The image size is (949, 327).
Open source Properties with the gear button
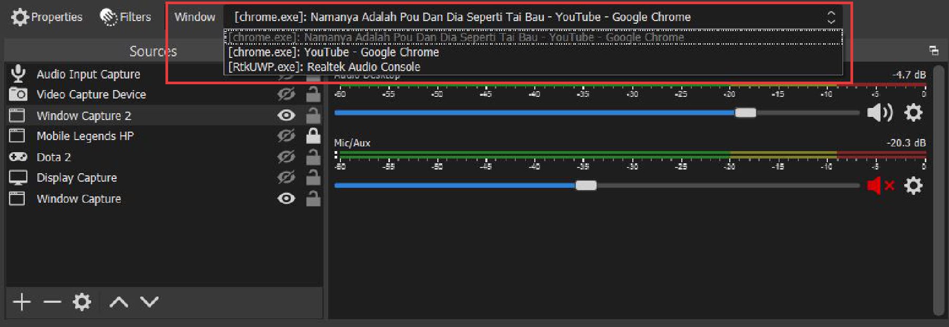[46, 17]
